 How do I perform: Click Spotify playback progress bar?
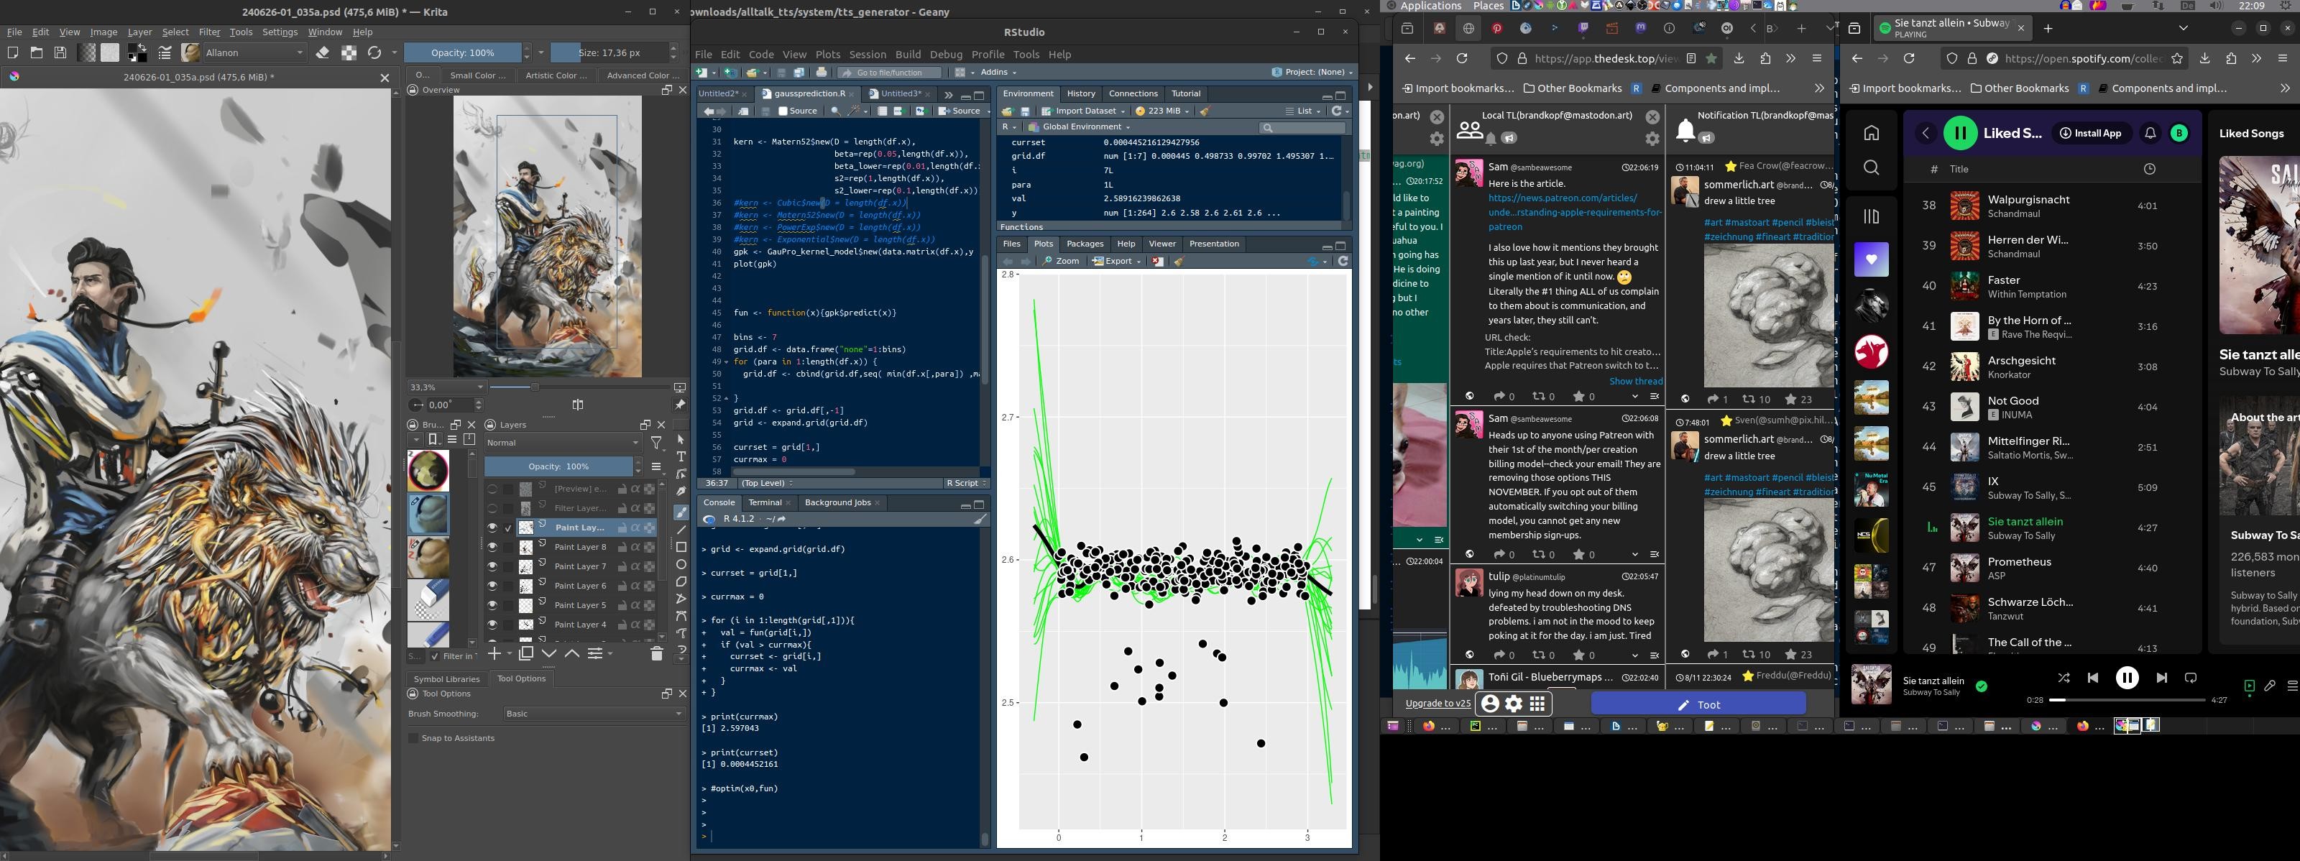click(x=2126, y=700)
